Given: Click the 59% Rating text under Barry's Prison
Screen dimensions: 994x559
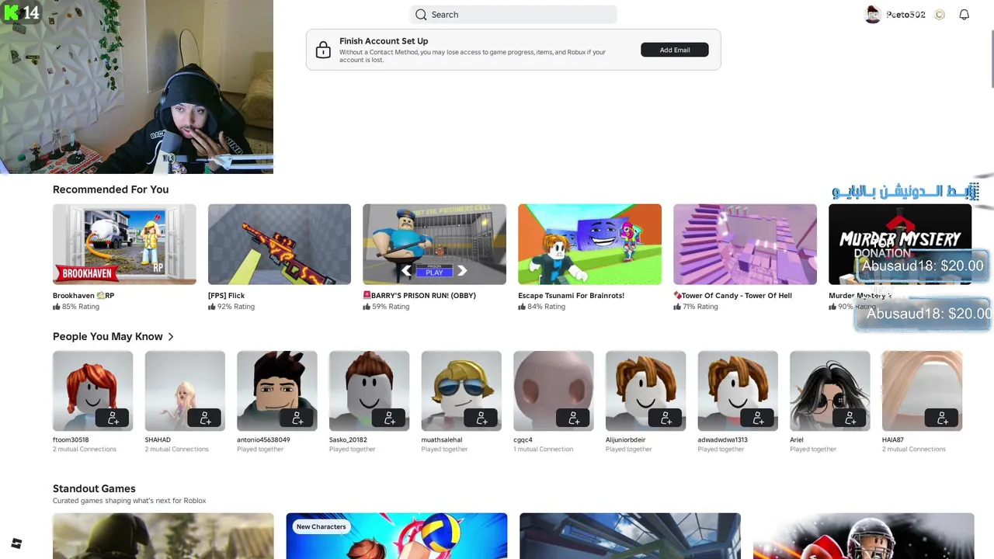Looking at the screenshot, I should point(391,307).
